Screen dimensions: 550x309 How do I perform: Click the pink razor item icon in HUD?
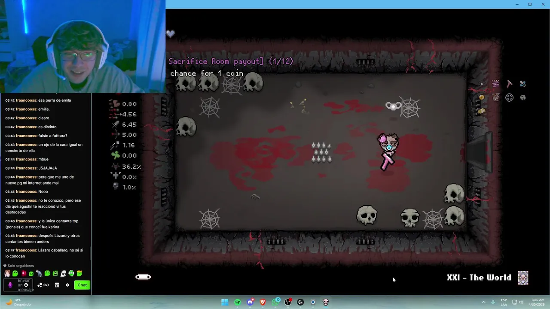coord(509,84)
